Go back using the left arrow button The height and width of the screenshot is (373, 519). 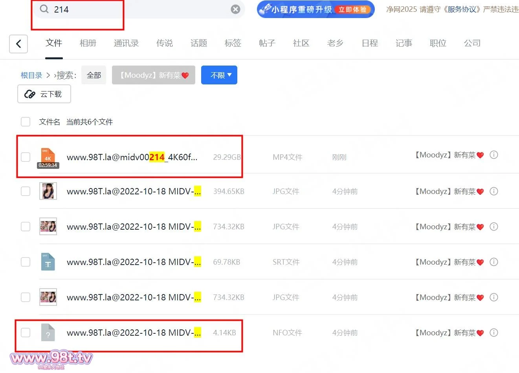point(18,44)
